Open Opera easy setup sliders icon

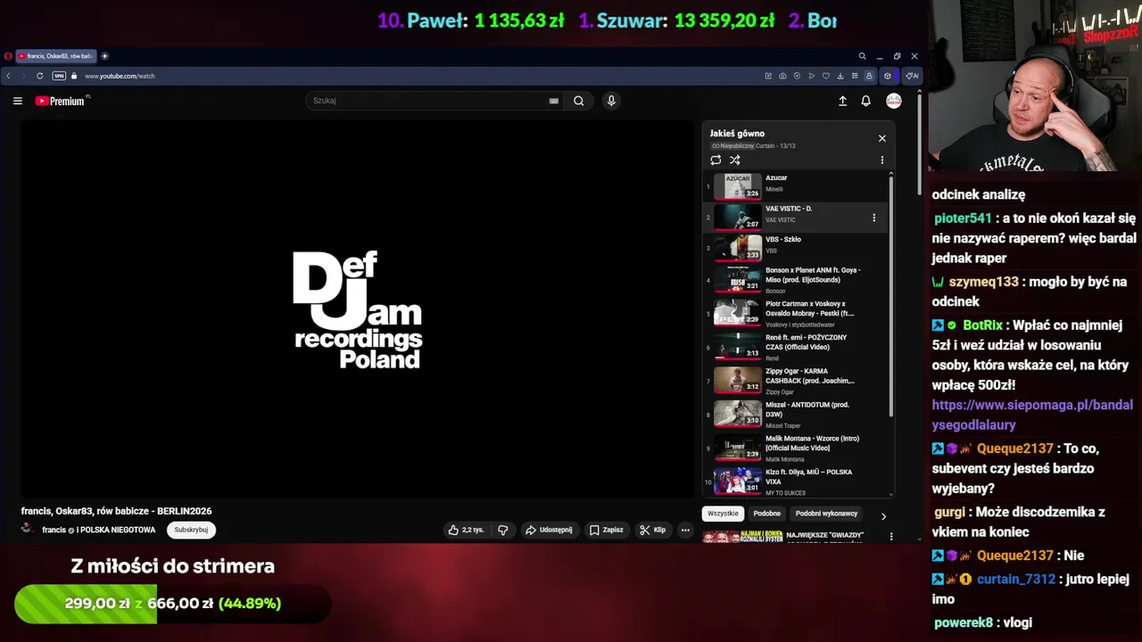(854, 76)
